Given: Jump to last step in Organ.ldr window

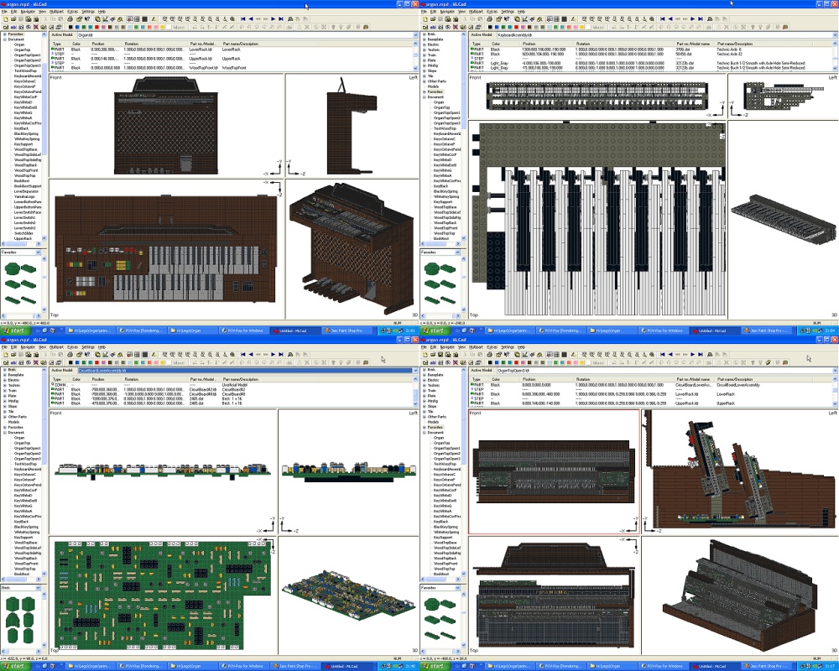Looking at the screenshot, I should point(280,18).
